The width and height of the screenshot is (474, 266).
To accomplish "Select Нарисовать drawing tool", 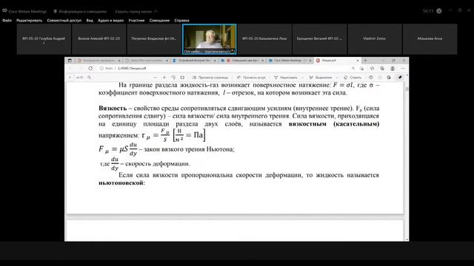I will (x=286, y=78).
